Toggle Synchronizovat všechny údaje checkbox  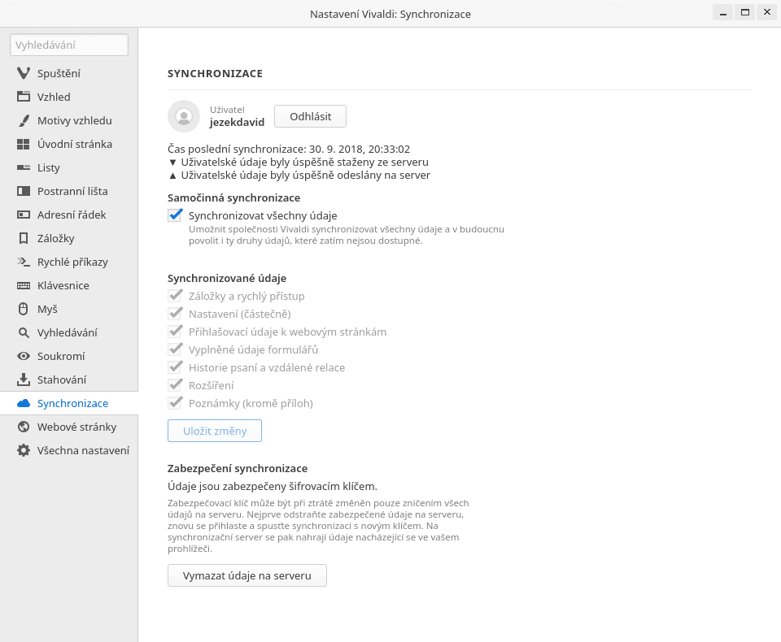point(175,215)
